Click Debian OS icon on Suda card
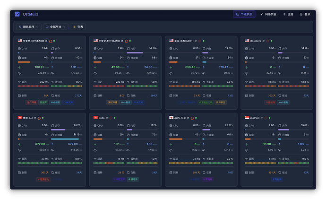Viewport: 326px width, 199px height. pos(111,118)
